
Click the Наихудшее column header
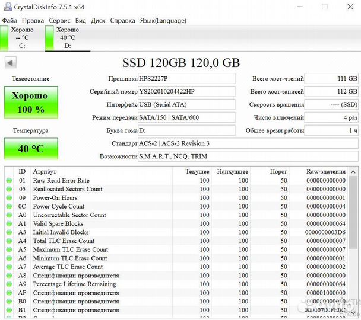pos(231,172)
